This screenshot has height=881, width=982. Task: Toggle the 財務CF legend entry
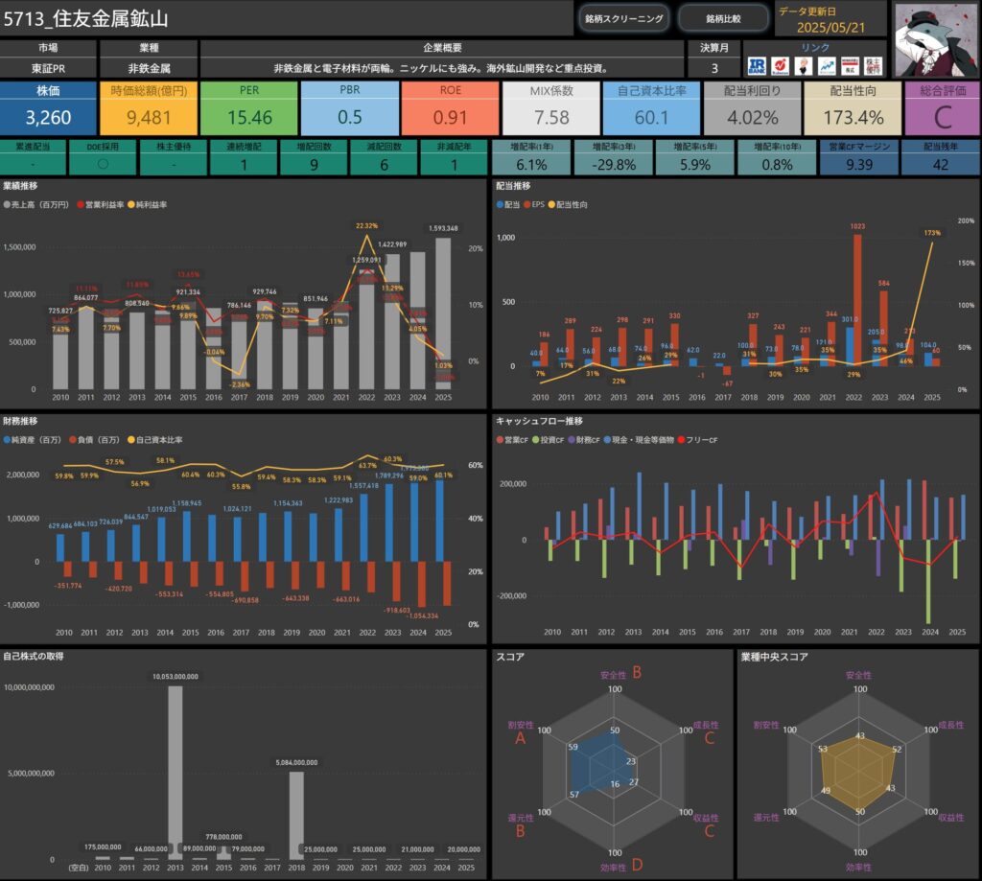click(584, 440)
